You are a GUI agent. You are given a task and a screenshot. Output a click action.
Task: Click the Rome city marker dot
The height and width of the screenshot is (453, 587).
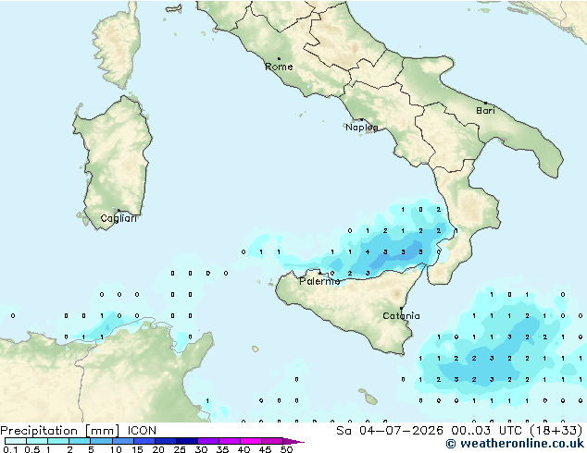[x=279, y=58]
